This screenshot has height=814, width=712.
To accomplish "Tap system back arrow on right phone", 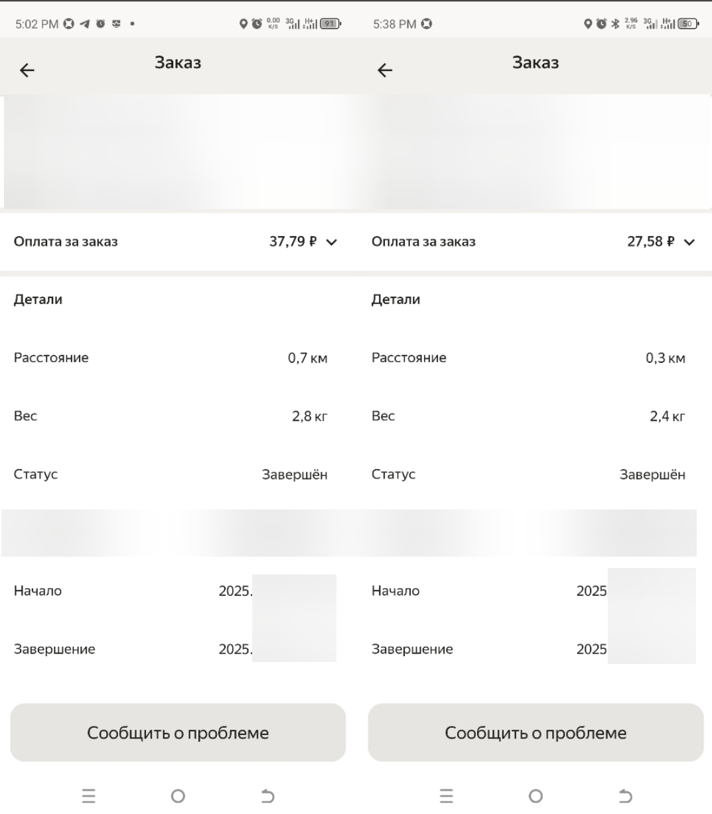I will click(x=625, y=795).
